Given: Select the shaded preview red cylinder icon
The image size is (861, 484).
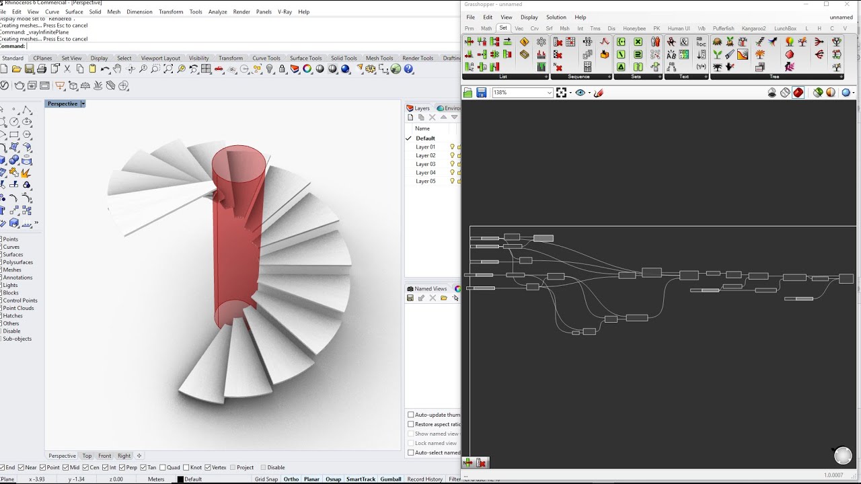Looking at the screenshot, I should tap(798, 93).
